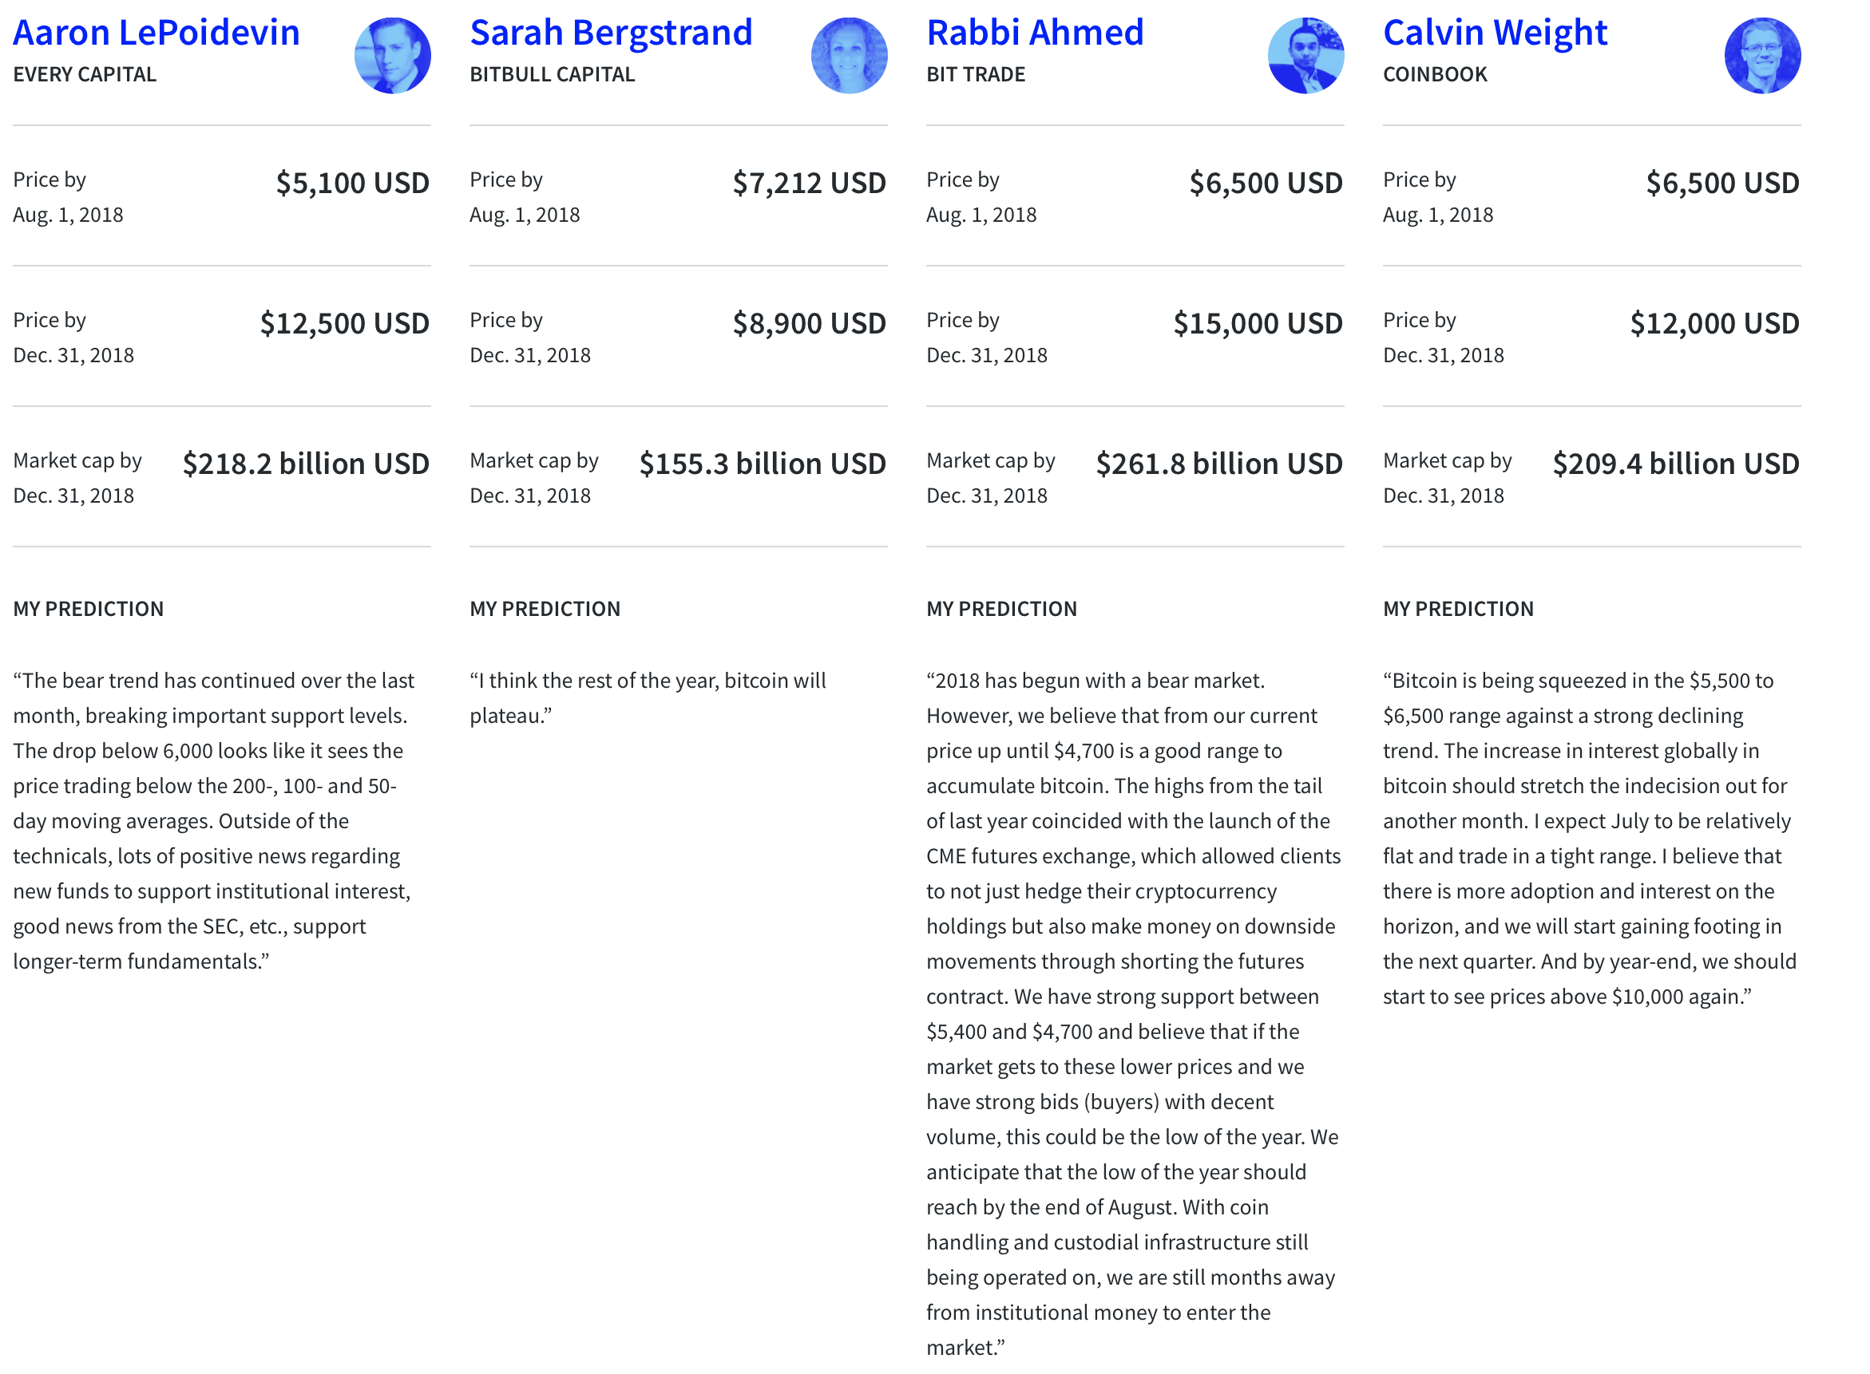Select the $155.3 billion USD market cap
Image resolution: width=1870 pixels, height=1374 pixels.
763,464
